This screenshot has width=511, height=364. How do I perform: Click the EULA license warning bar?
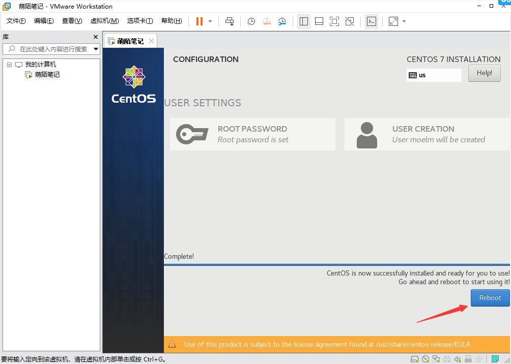point(337,344)
